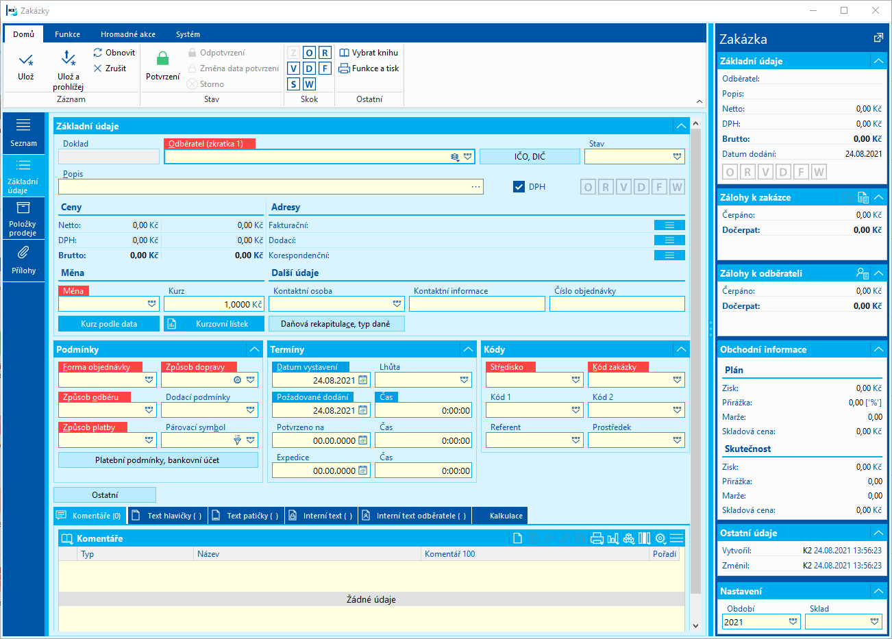Pop out the Zakázka preview panel
Screen dimensions: 892x639
[878, 38]
